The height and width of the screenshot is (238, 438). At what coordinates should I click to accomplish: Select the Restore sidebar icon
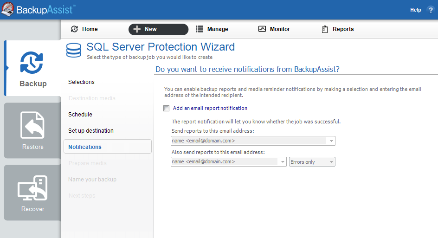32,125
